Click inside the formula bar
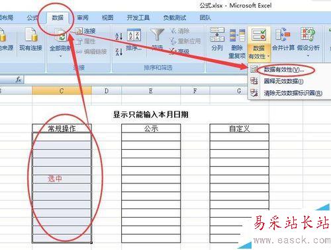Viewport: 331px width, 250px height. [136, 80]
